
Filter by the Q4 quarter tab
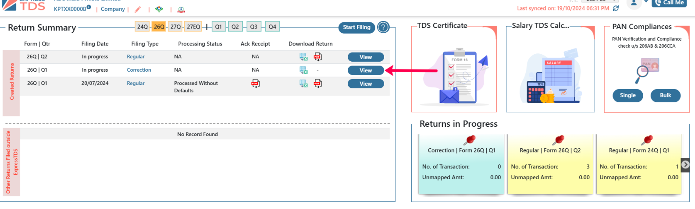tap(272, 27)
